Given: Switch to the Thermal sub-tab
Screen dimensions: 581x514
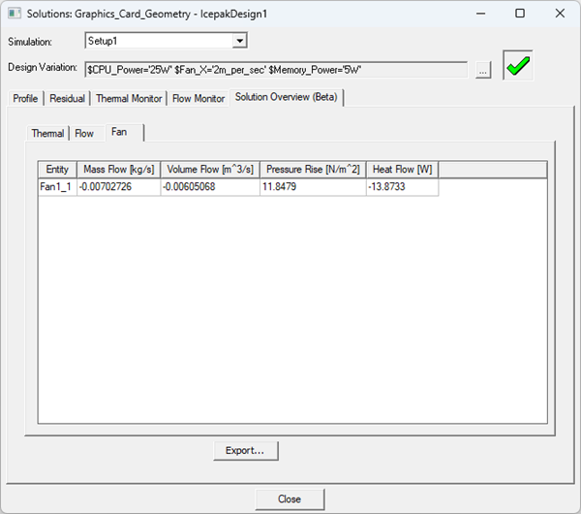Looking at the screenshot, I should 47,133.
